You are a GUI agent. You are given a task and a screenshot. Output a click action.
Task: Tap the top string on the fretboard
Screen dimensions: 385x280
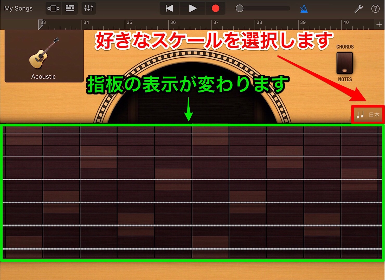192,133
